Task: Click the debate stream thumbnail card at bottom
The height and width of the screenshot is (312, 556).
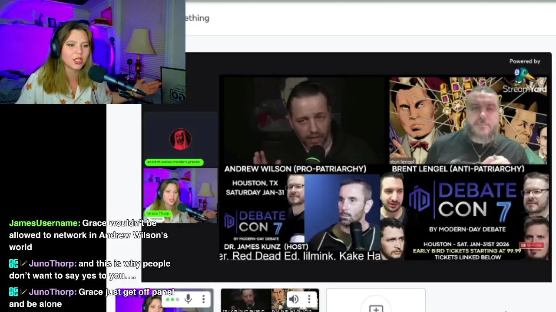Action: pos(270,300)
